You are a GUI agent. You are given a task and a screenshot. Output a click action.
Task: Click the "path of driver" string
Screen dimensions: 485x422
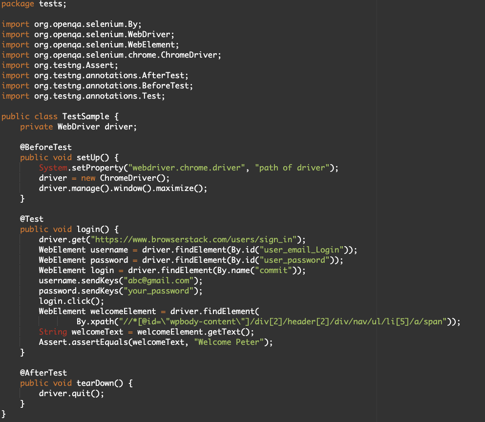292,168
